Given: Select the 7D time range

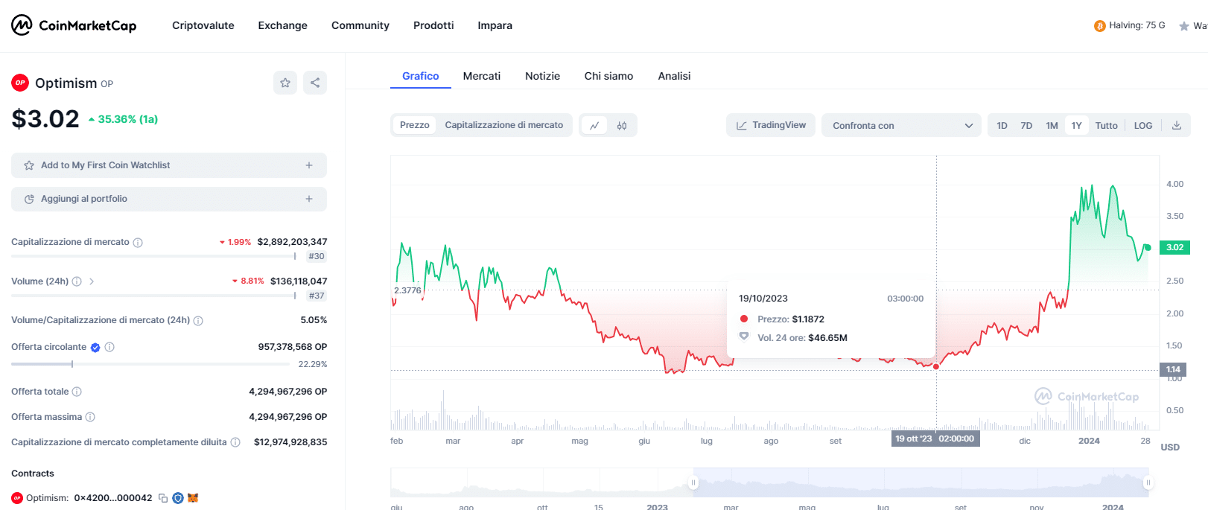Looking at the screenshot, I should click(x=1026, y=125).
